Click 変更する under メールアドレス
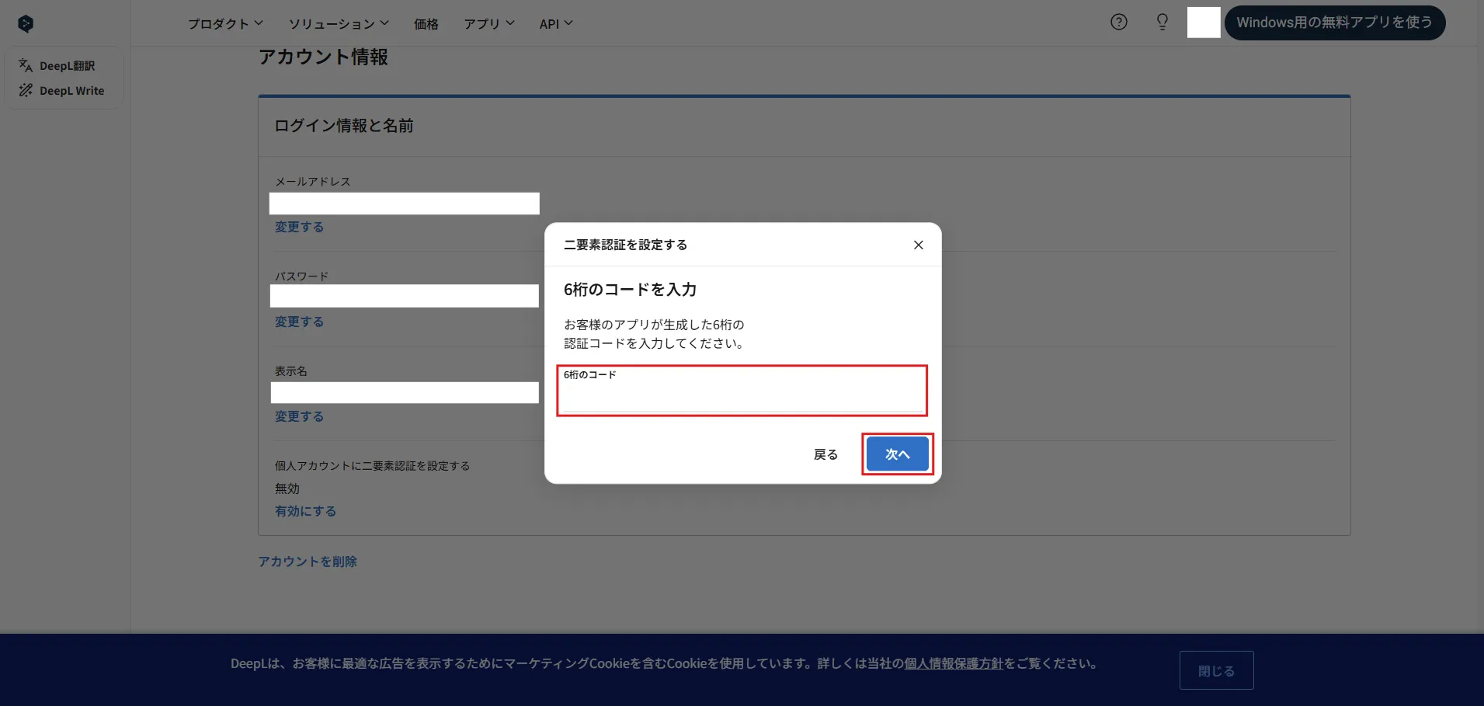The image size is (1484, 706). point(299,227)
